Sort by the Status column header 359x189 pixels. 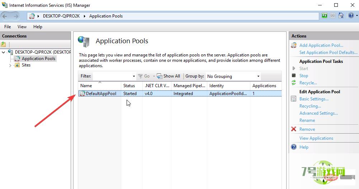(132, 86)
